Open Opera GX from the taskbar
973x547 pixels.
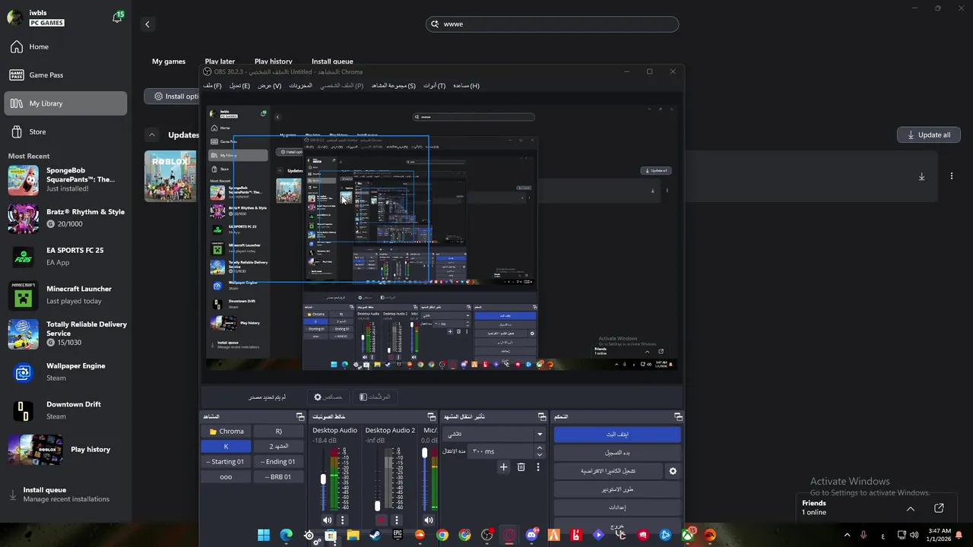509,536
